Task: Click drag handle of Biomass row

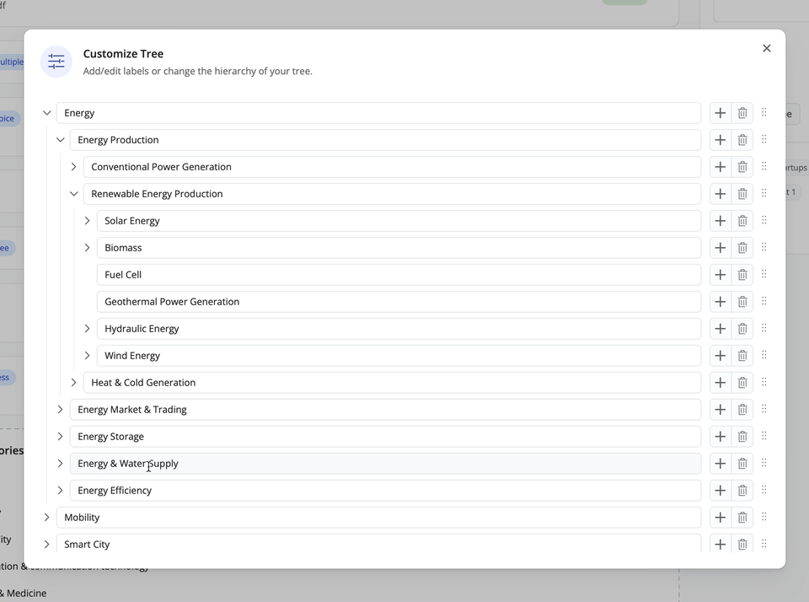Action: pyautogui.click(x=764, y=248)
